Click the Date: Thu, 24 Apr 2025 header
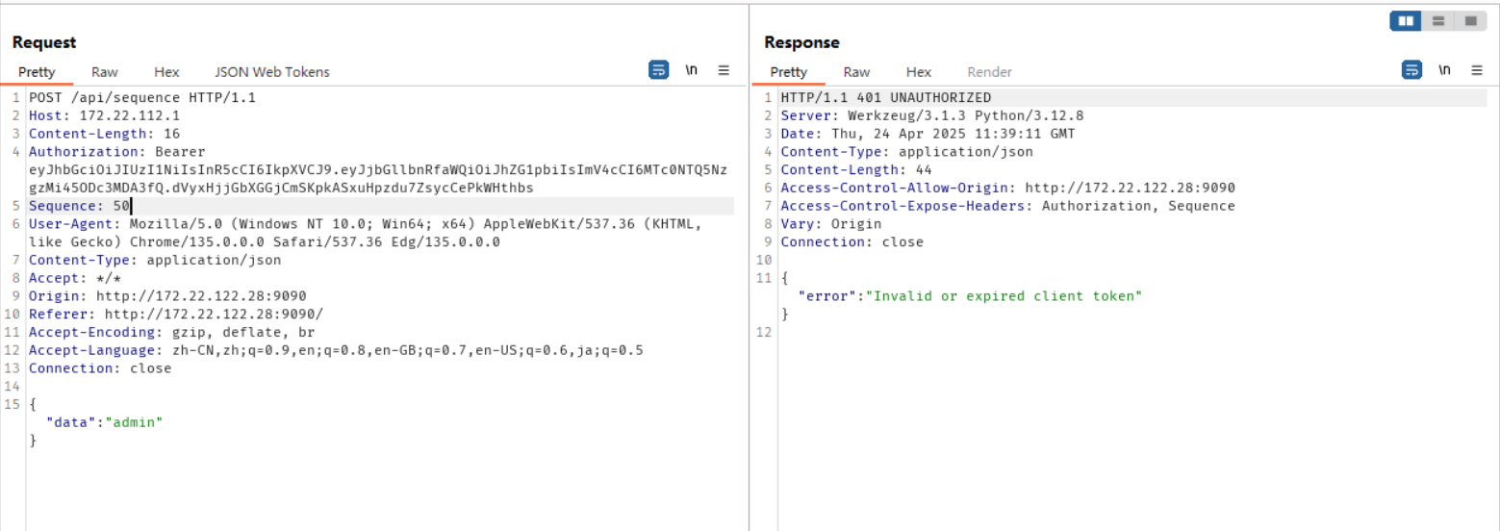This screenshot has height=531, width=1500. pyautogui.click(x=928, y=134)
